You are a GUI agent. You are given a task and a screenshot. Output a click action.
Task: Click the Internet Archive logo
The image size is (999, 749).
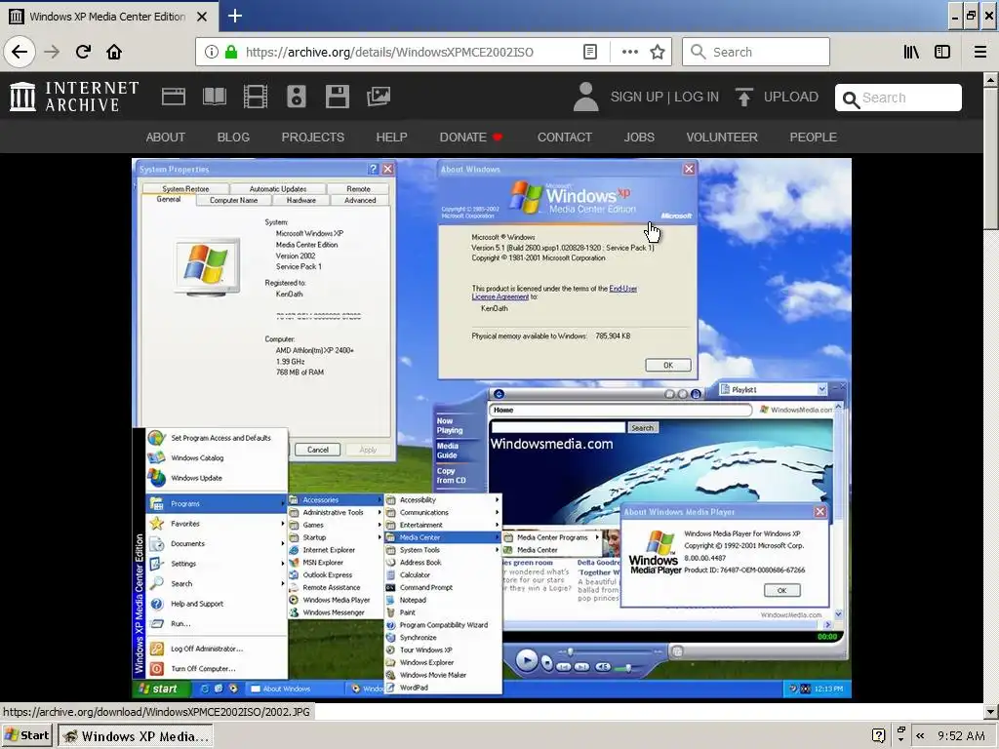[x=74, y=97]
